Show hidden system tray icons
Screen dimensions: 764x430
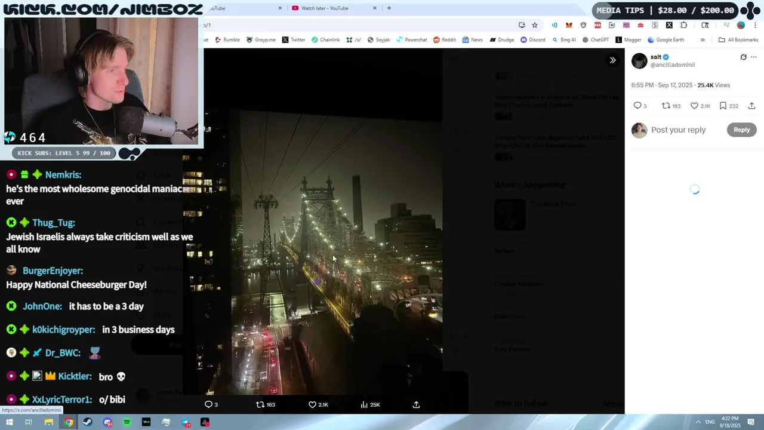698,422
